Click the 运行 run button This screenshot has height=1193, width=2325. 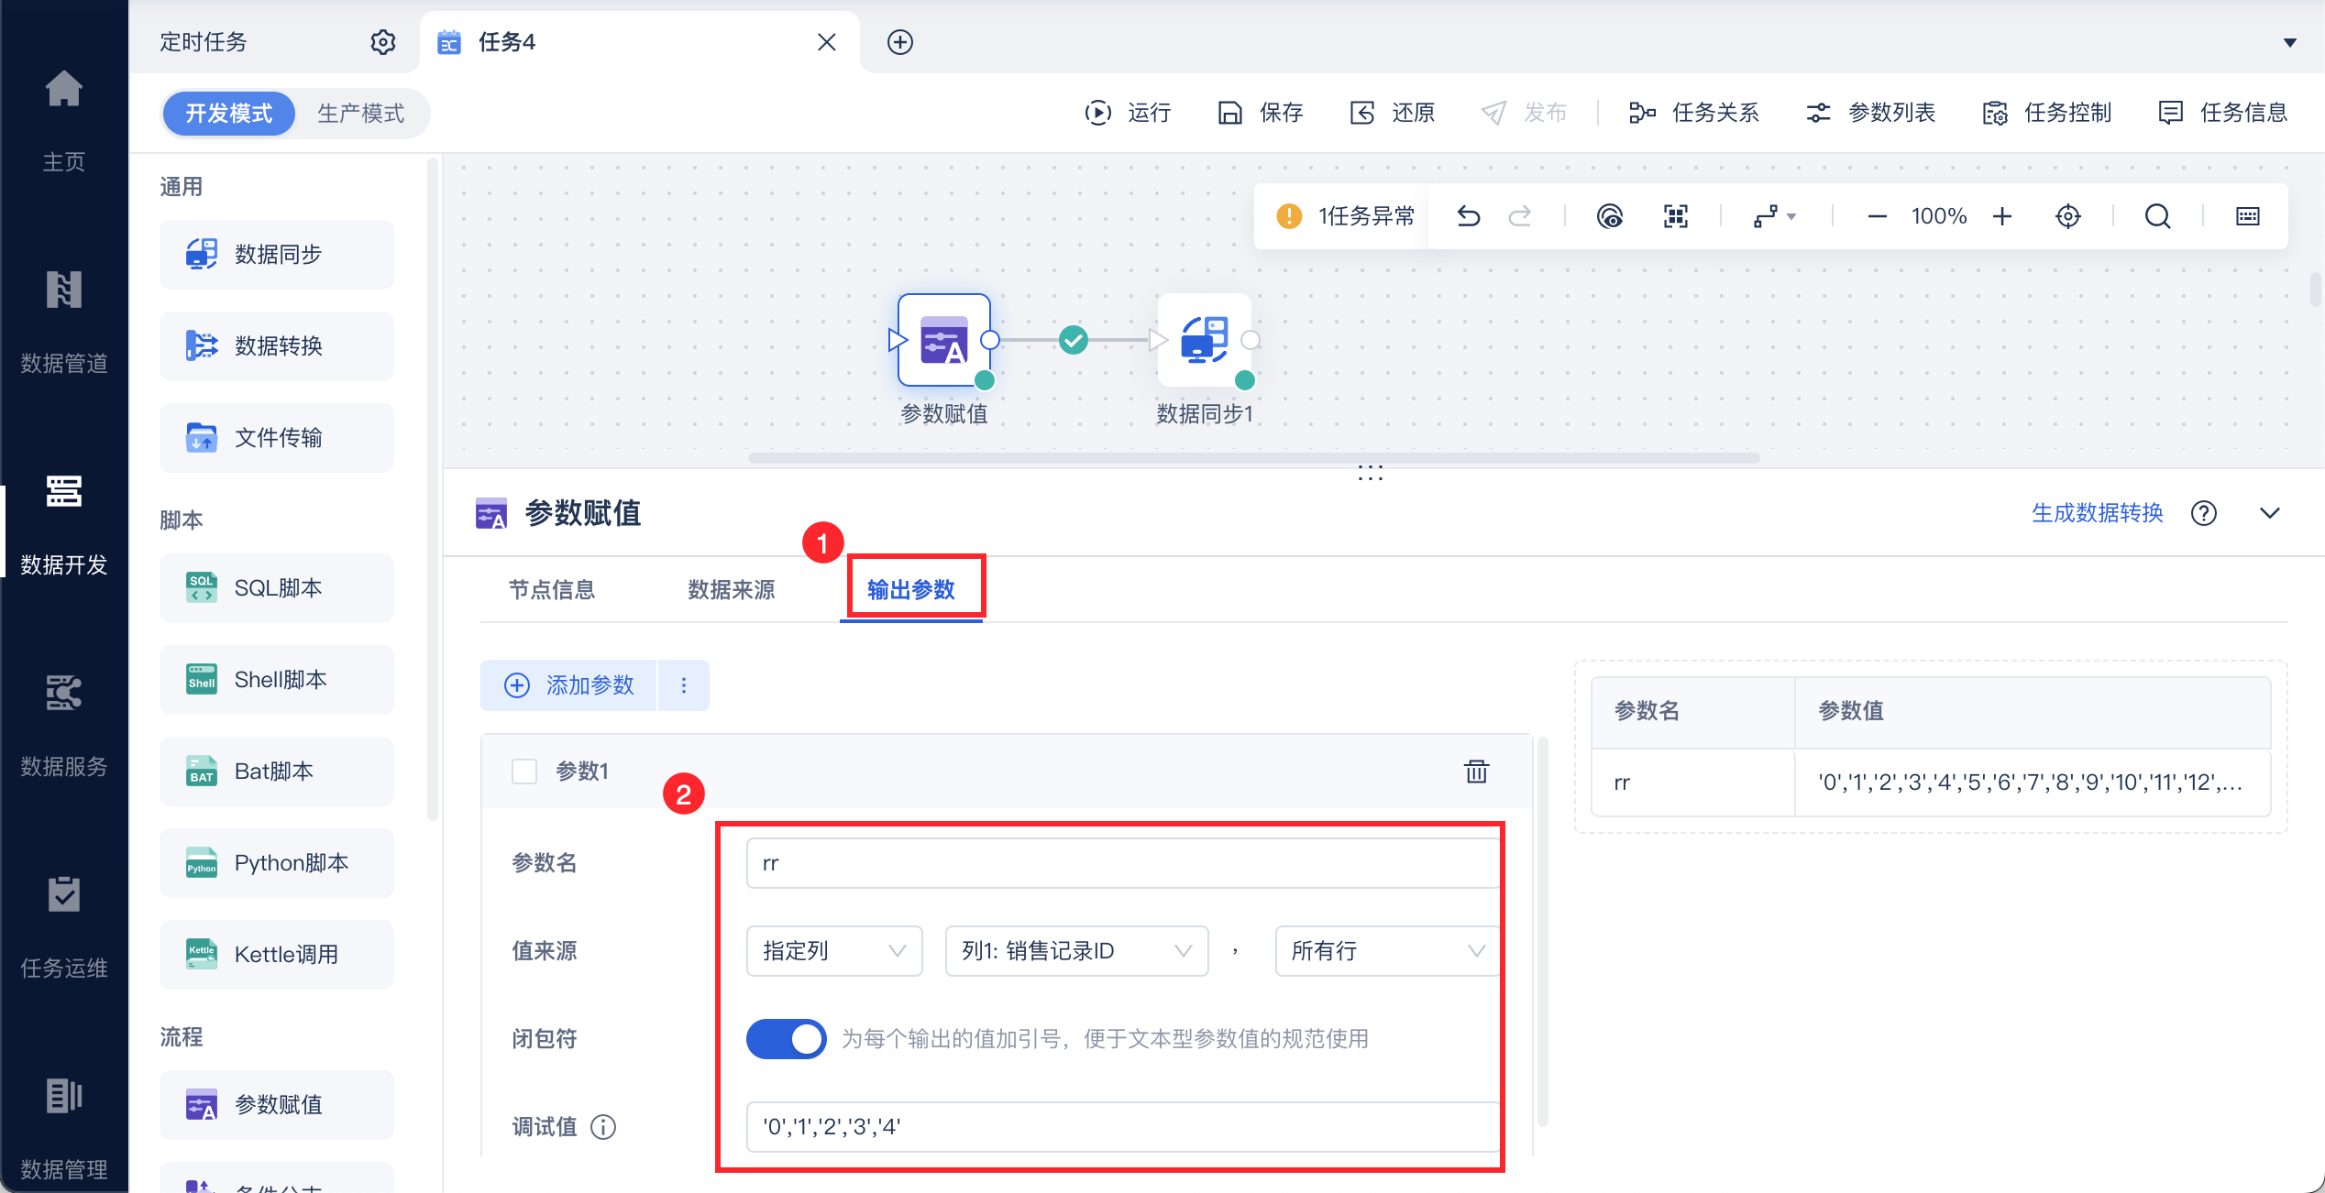click(1128, 113)
